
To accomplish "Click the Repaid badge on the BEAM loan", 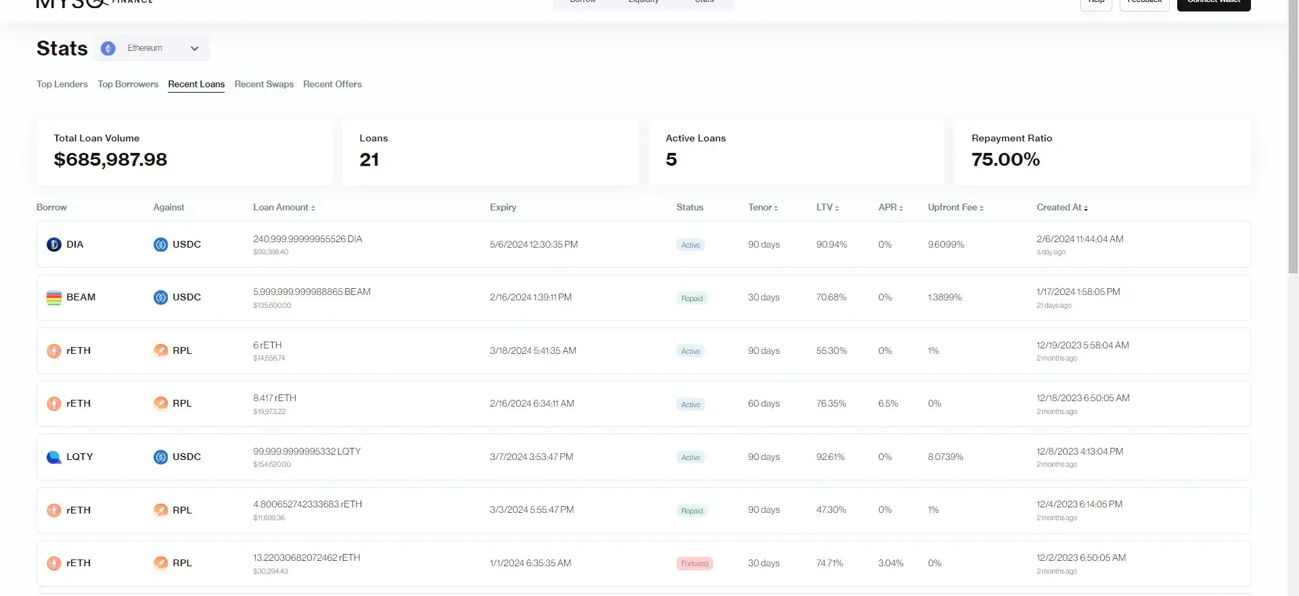I will pos(691,298).
